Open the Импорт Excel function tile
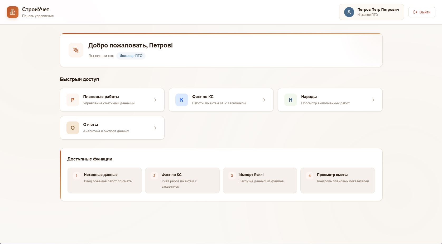This screenshot has height=244, width=442. click(x=260, y=180)
